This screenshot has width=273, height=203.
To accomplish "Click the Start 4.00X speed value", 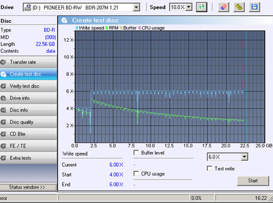I will point(116,175).
